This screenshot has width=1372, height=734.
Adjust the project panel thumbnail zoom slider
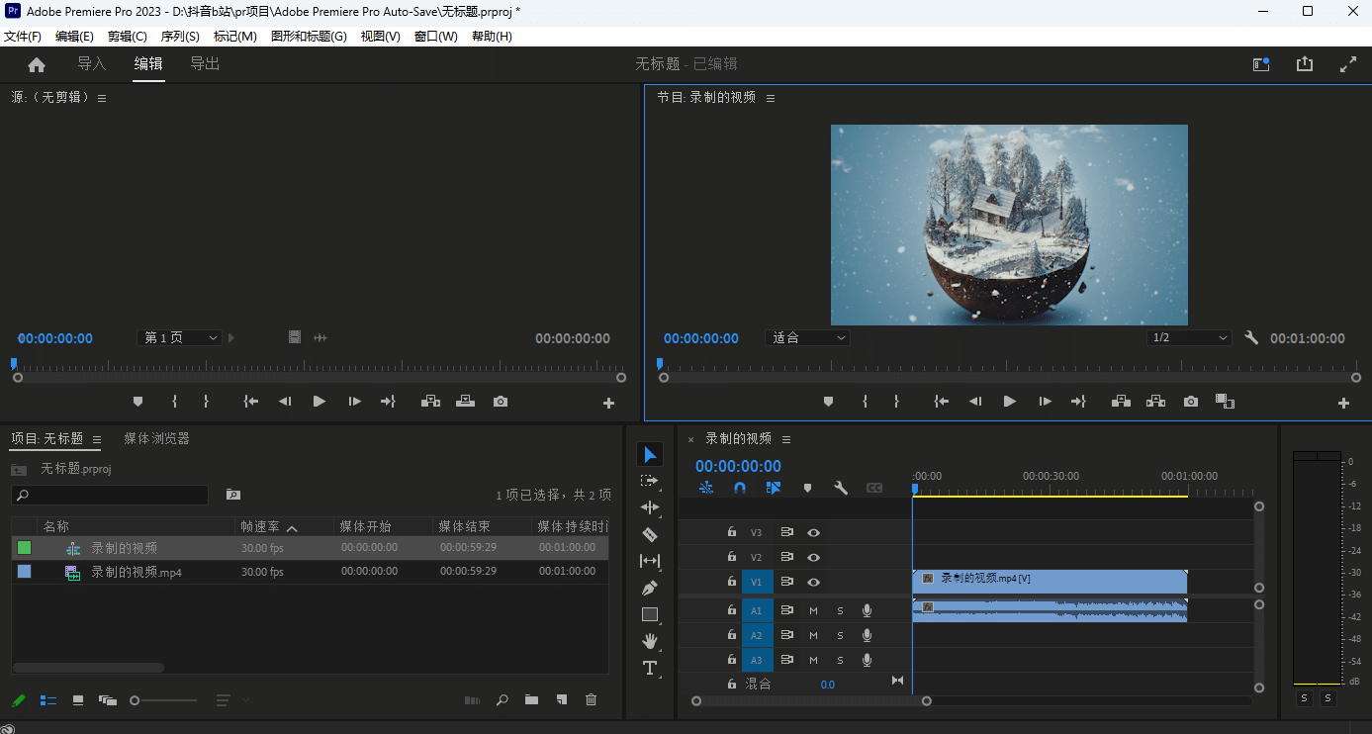[x=136, y=700]
